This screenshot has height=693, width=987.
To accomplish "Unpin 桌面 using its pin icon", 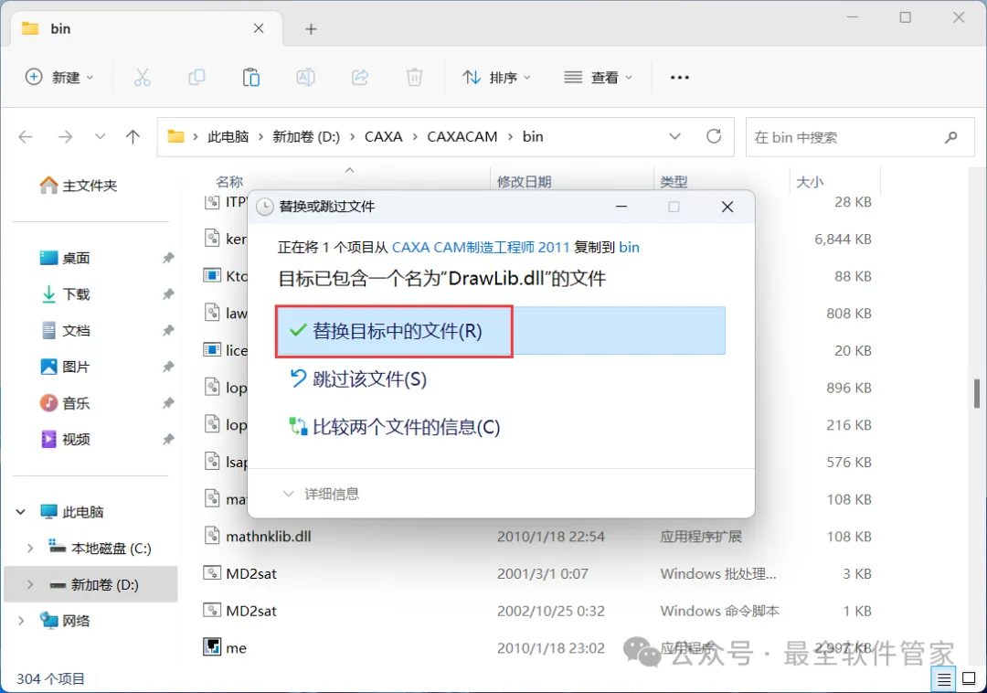I will 168,258.
